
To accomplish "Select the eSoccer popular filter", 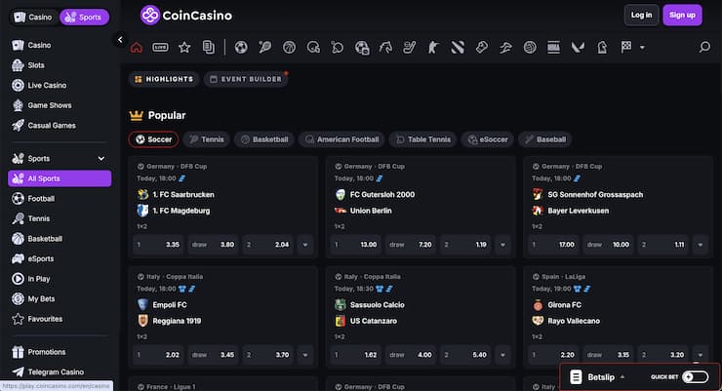I will coord(488,139).
